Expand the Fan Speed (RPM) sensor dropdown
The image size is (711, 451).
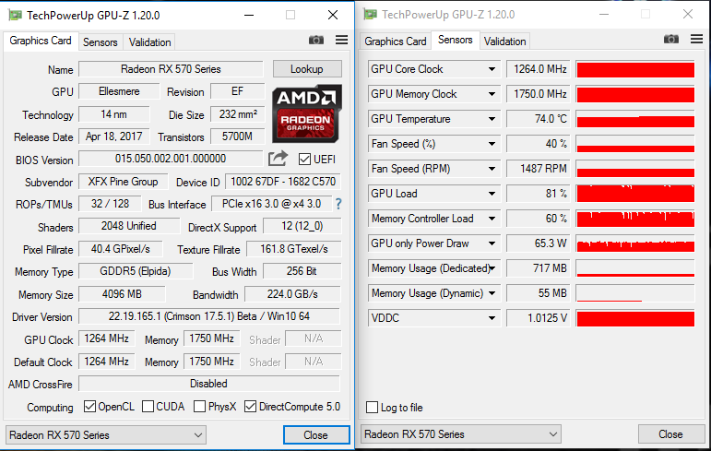click(492, 169)
